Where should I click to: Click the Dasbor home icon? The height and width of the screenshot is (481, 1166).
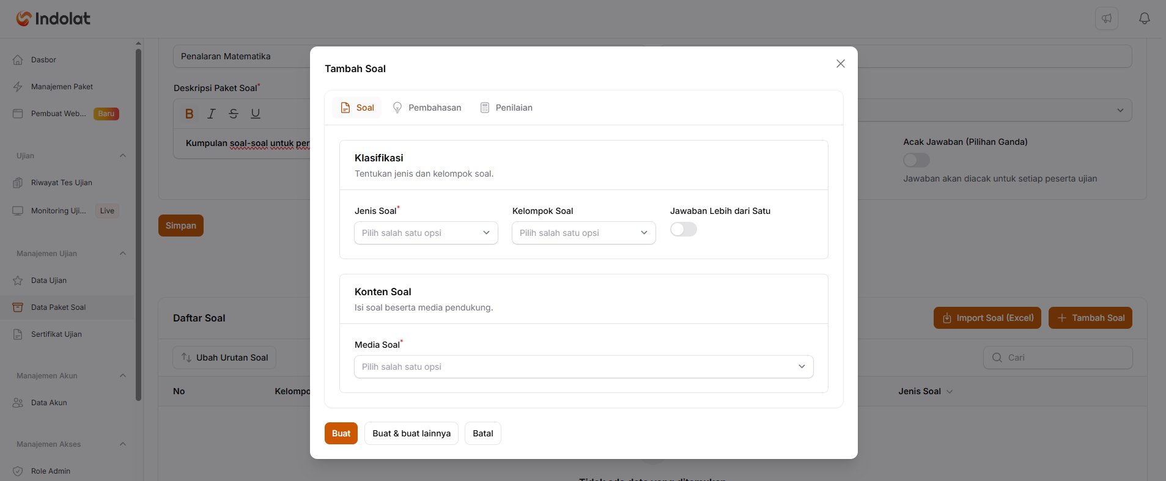18,60
